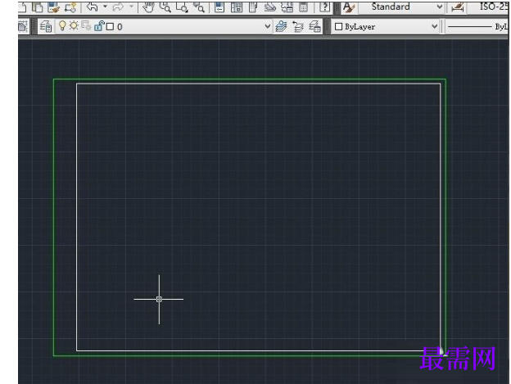Launch the QuickCalc calculator icon
This screenshot has width=511, height=384.
pos(303,7)
